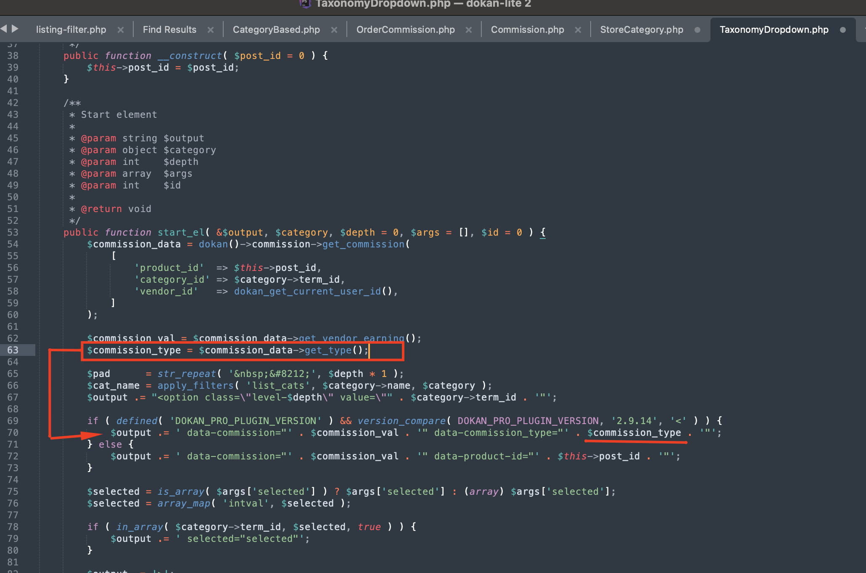866x573 pixels.
Task: Switch to the StoreCategory.php tab
Action: pyautogui.click(x=642, y=29)
